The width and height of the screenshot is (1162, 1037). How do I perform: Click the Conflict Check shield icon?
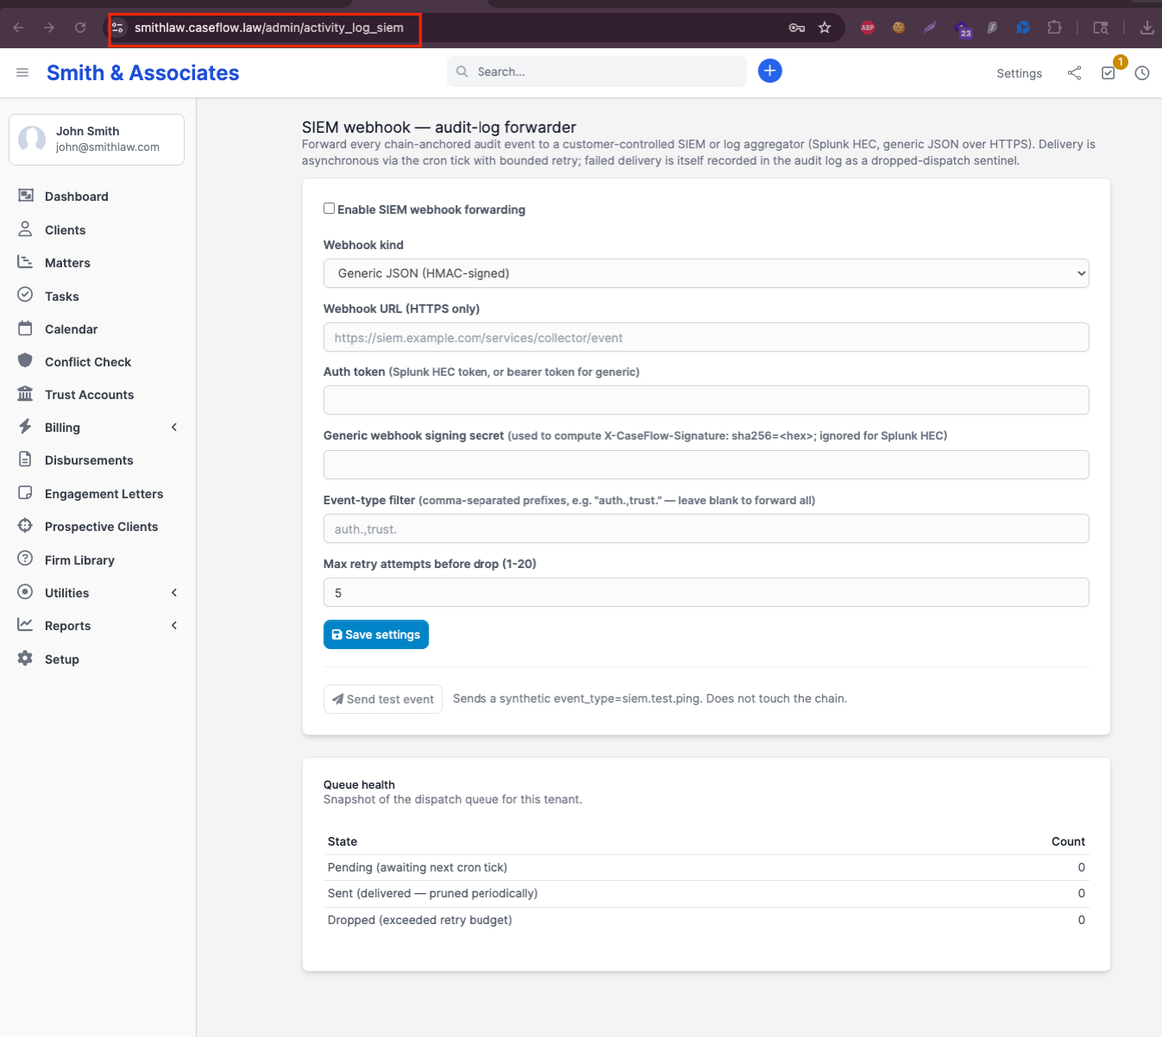coord(25,361)
